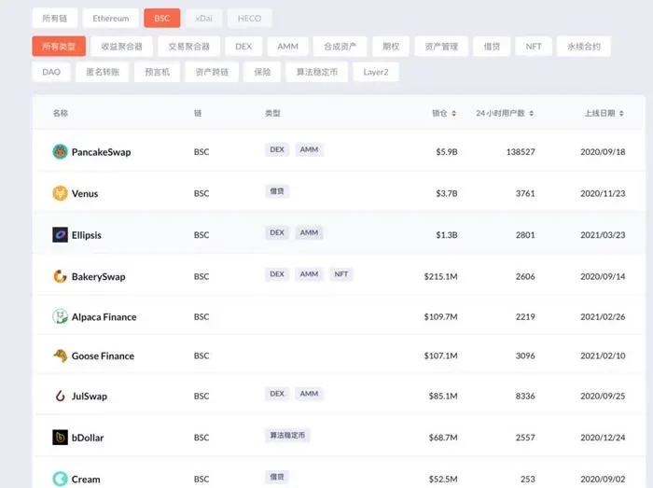Click the DEX tag in JulSwap row
The image size is (653, 488).
[277, 394]
